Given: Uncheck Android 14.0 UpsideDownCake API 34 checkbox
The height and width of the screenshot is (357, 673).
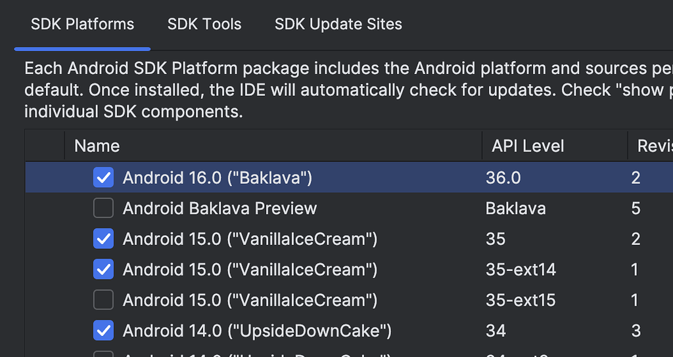Looking at the screenshot, I should point(103,331).
